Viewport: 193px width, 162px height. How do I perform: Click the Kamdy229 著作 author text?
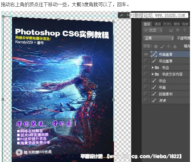(x=30, y=42)
